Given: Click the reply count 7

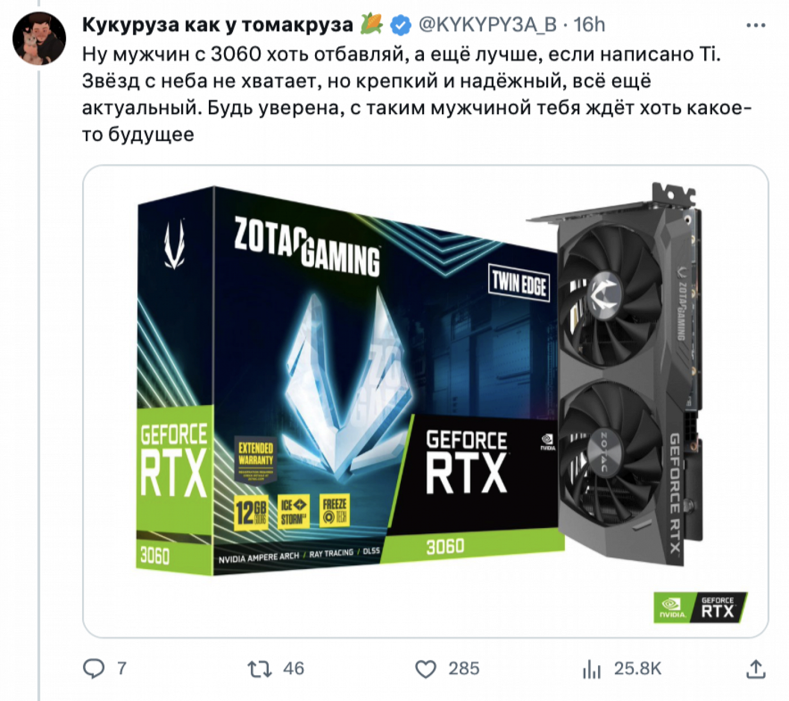Looking at the screenshot, I should 122,668.
